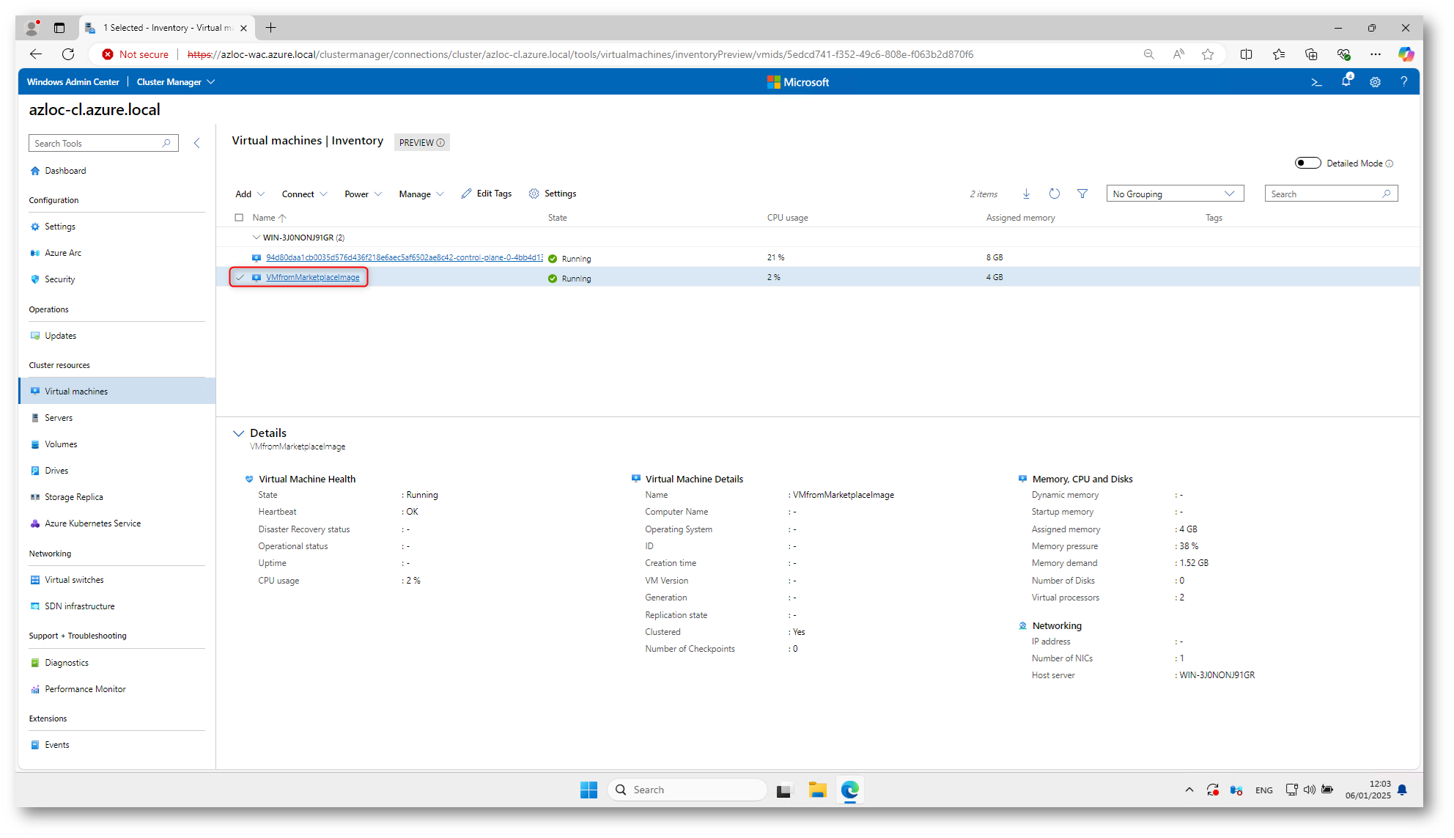Open Updates in sidebar
This screenshot has width=1454, height=838.
(61, 336)
